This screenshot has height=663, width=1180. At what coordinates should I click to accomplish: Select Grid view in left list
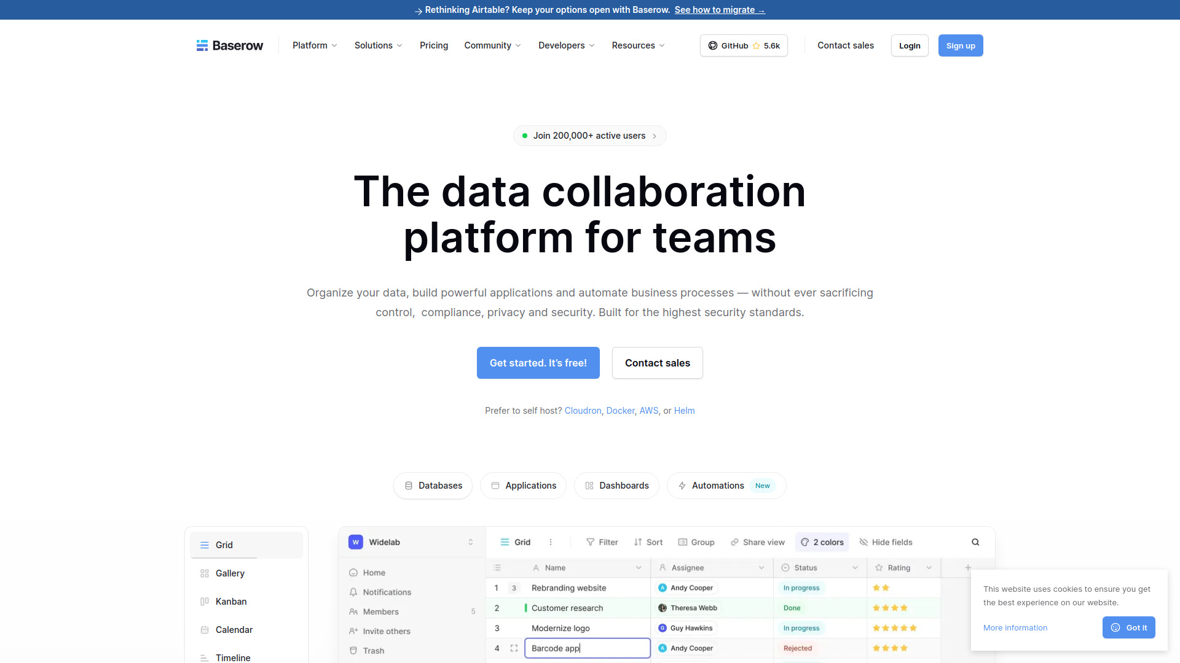pyautogui.click(x=246, y=545)
